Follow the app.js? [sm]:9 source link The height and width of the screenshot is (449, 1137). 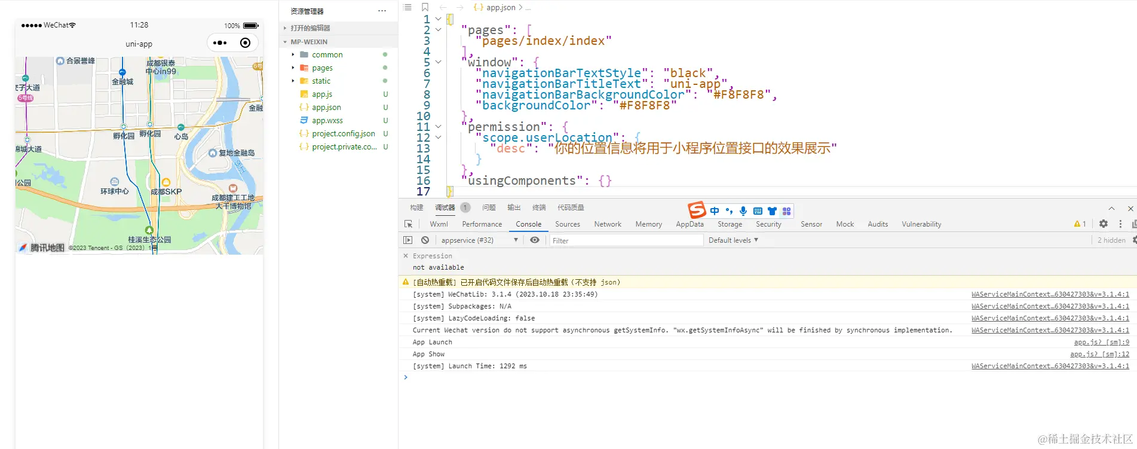pos(1101,342)
